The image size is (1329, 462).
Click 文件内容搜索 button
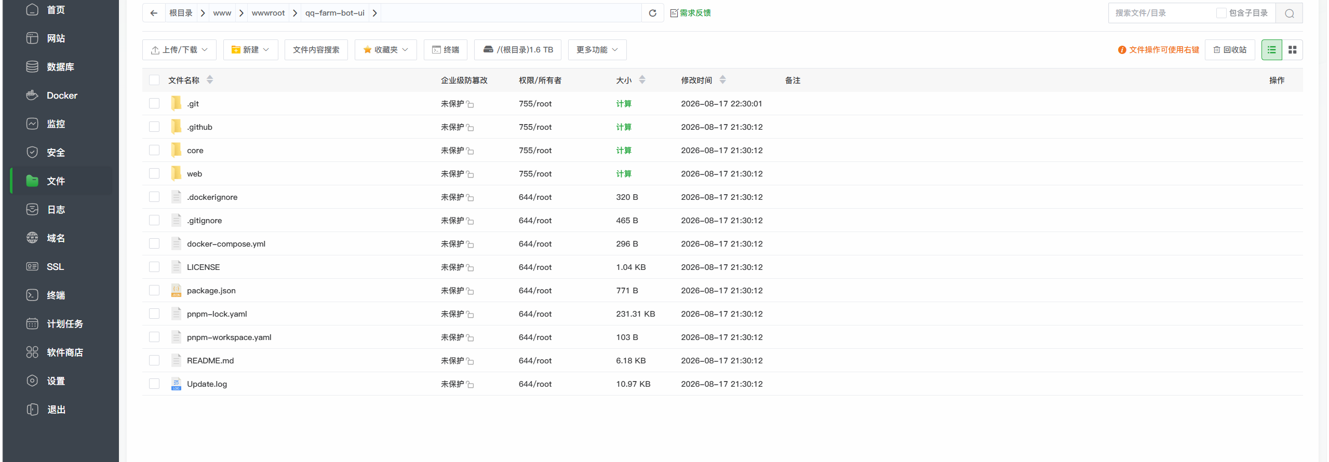[x=316, y=50]
